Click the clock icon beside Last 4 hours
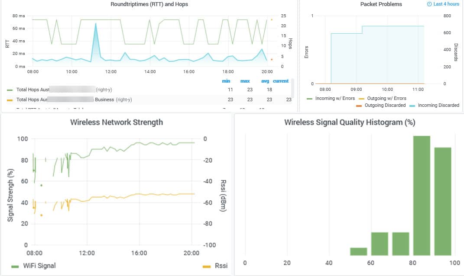This screenshot has height=276, width=464. click(429, 4)
